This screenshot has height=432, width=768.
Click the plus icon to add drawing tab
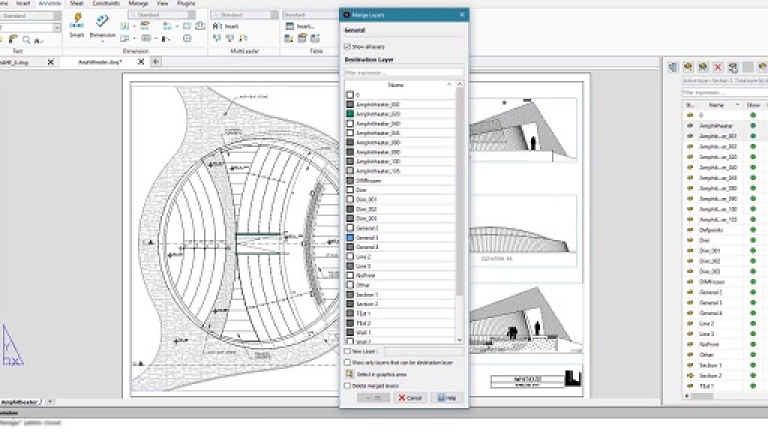pyautogui.click(x=156, y=61)
